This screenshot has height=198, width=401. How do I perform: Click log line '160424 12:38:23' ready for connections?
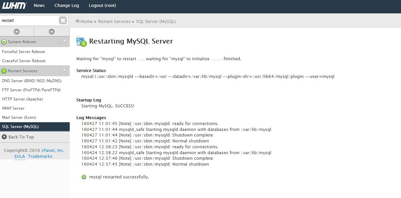pyautogui.click(x=150, y=147)
